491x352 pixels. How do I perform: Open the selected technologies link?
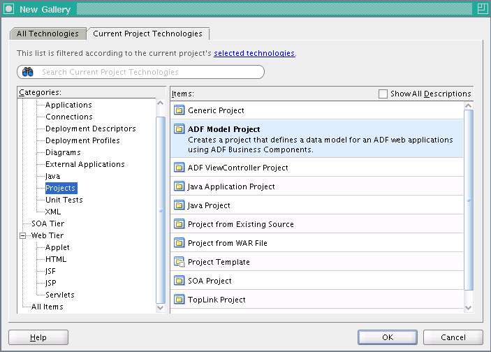(254, 53)
